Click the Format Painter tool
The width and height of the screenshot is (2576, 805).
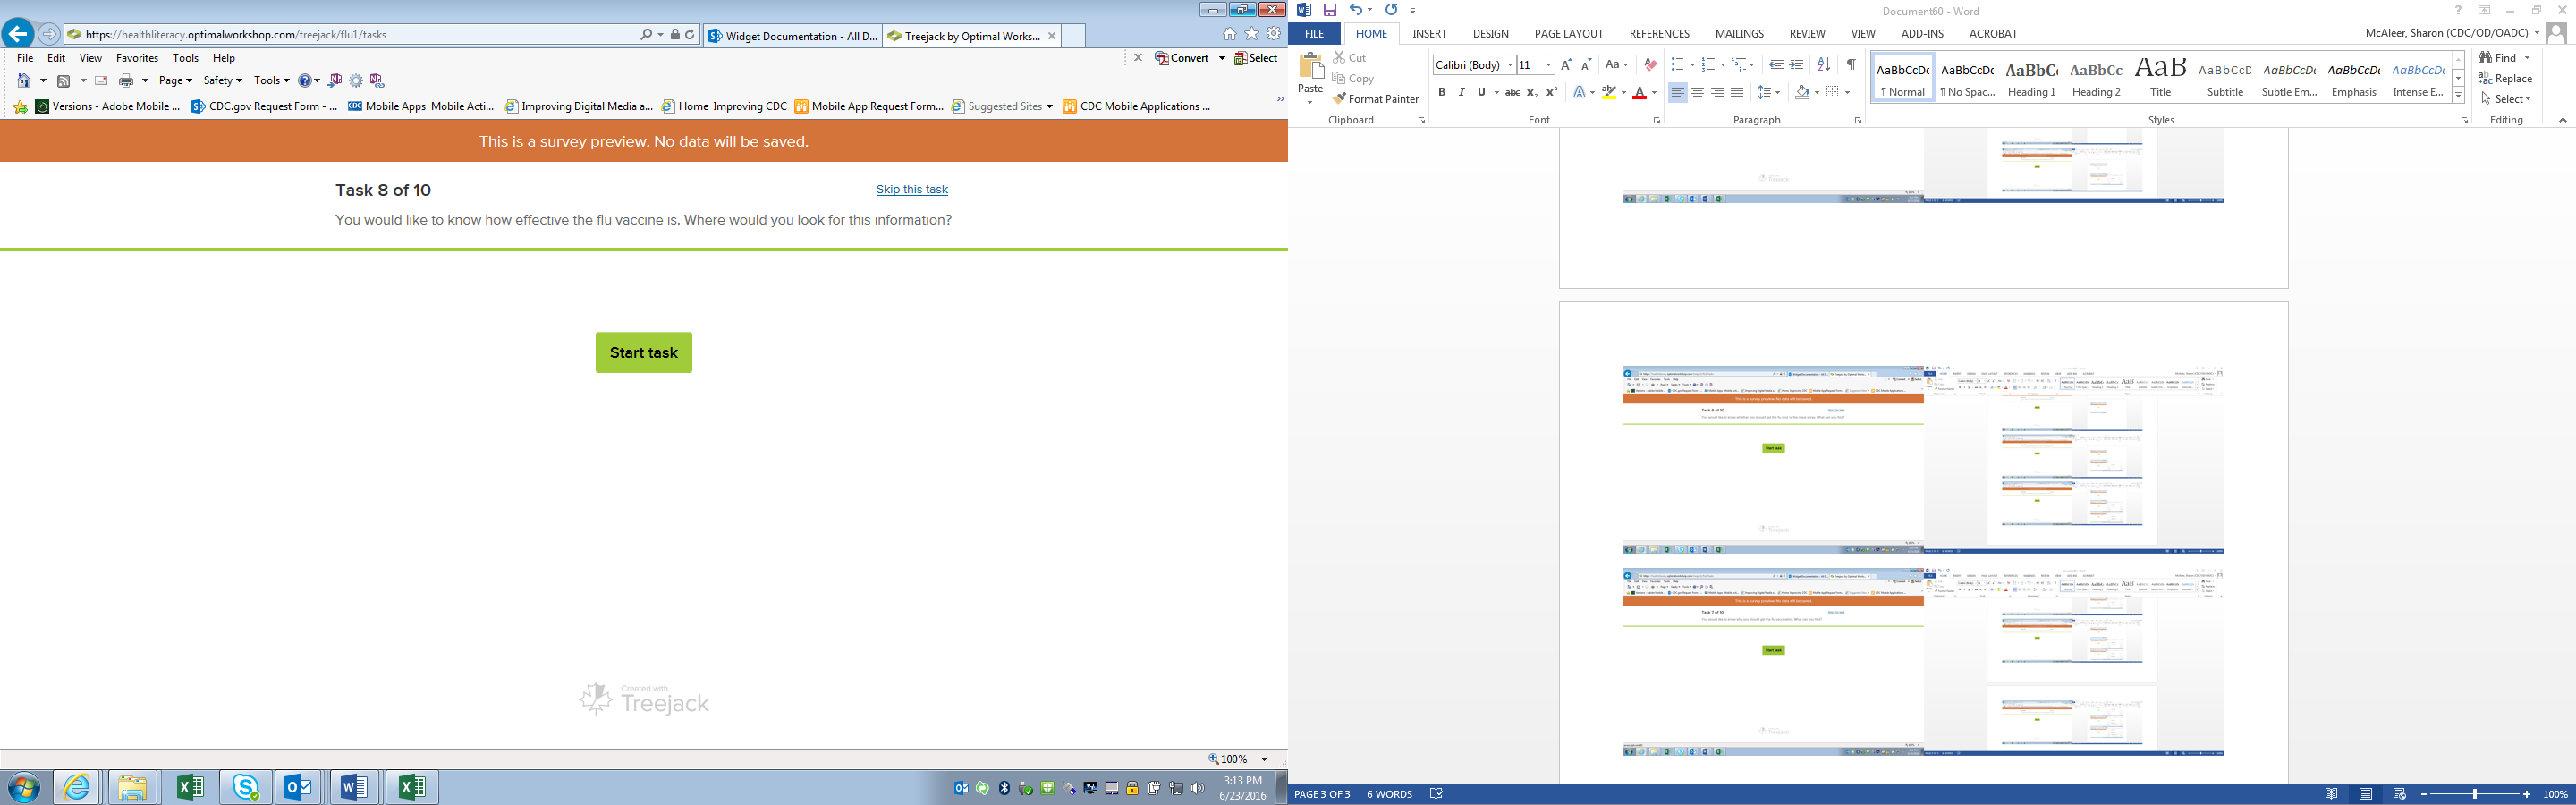[x=1376, y=99]
